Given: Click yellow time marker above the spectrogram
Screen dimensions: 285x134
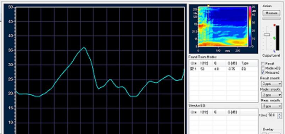Looking at the screenshot, I should click(208, 6).
